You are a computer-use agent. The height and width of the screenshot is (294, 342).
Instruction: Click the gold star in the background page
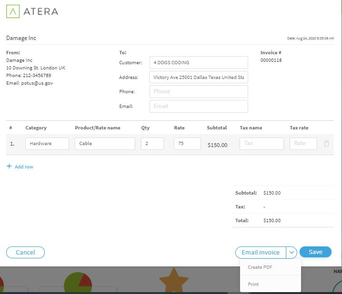tap(173, 280)
